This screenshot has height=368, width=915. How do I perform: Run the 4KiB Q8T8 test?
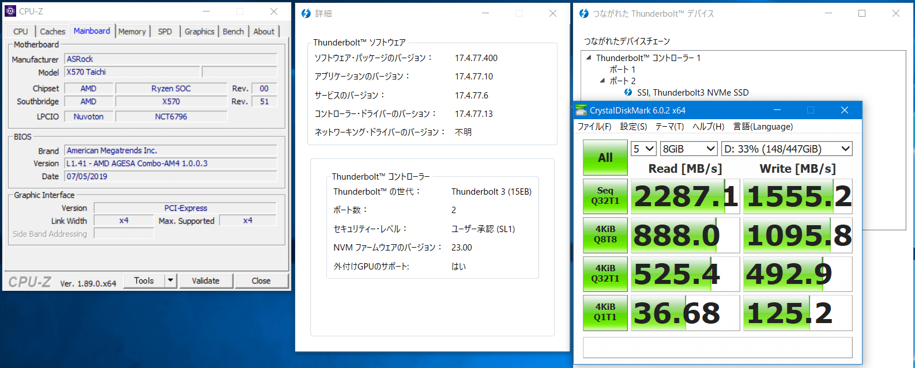(605, 234)
